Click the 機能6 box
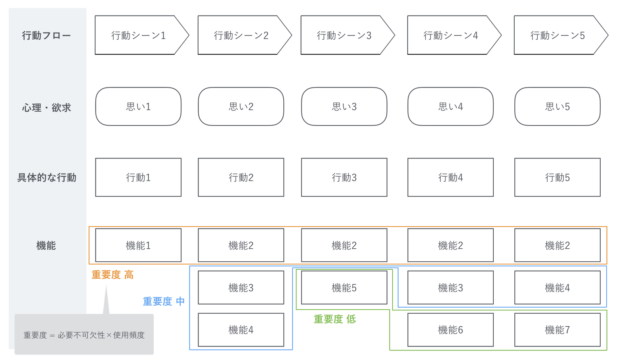Image resolution: width=634 pixels, height=356 pixels. pos(450,330)
